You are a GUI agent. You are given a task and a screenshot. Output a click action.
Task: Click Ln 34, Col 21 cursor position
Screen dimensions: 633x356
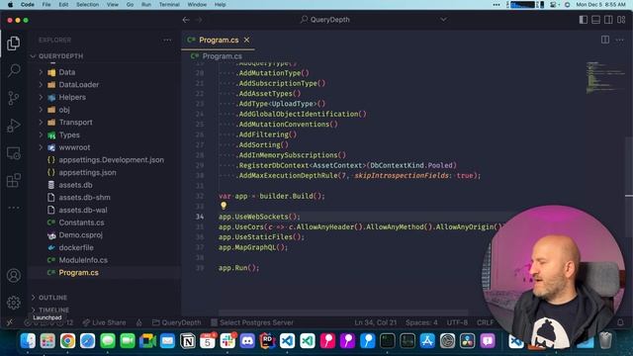point(376,322)
